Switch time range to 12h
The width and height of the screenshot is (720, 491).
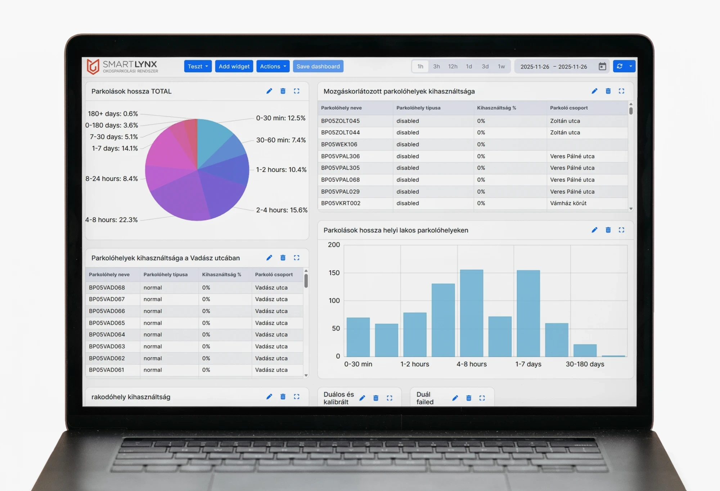(x=453, y=67)
